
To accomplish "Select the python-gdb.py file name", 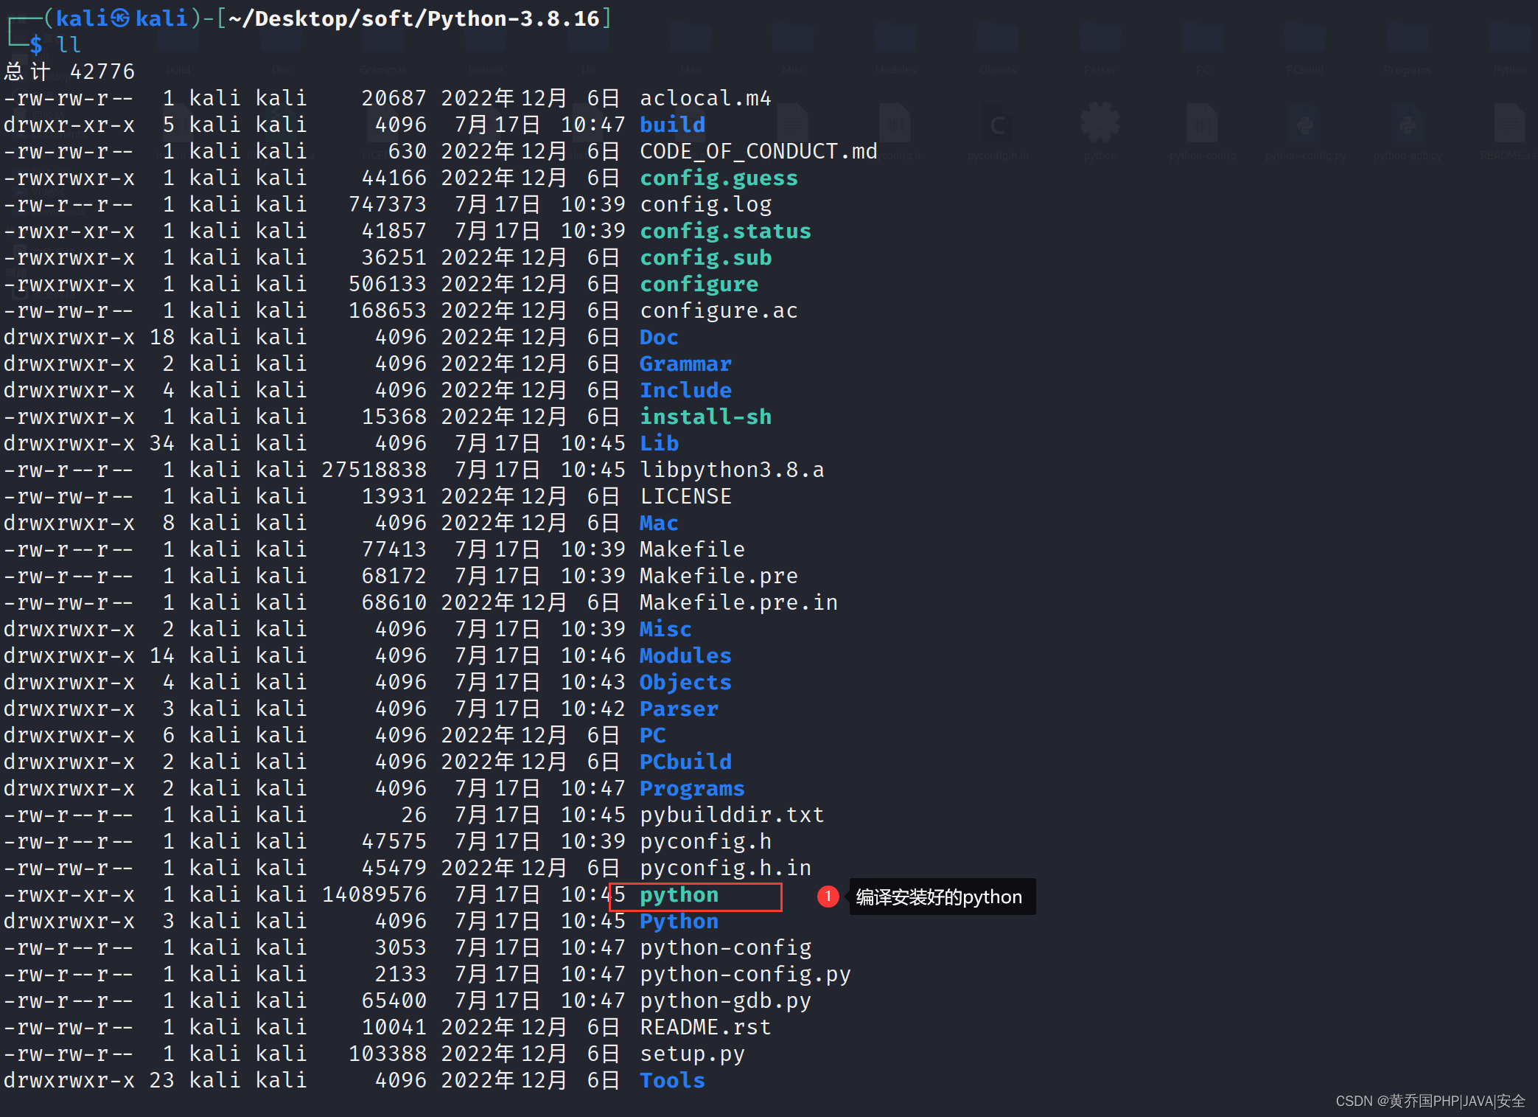I will [725, 1001].
